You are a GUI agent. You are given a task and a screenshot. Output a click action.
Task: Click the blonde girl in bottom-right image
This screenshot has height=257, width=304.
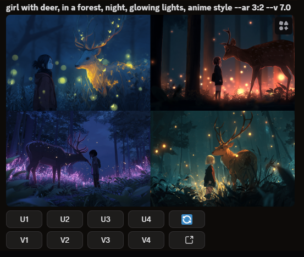(x=209, y=174)
